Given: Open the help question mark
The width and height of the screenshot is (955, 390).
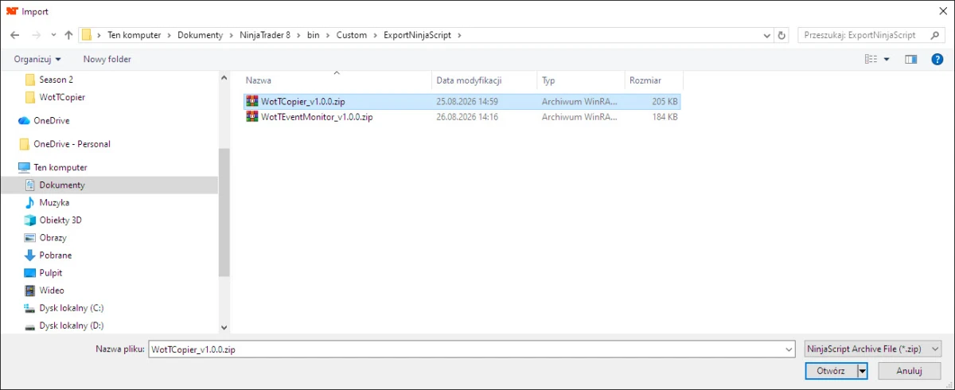Looking at the screenshot, I should click(x=937, y=59).
